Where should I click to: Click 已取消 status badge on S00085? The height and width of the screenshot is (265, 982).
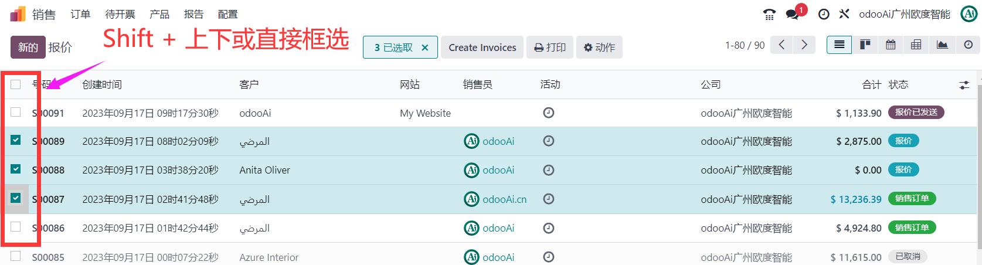coord(908,256)
